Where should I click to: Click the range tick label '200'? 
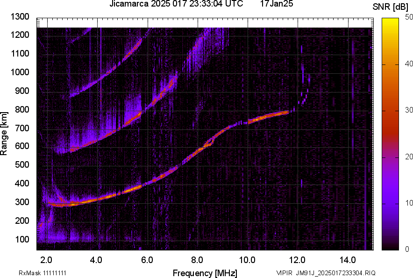[22, 221]
